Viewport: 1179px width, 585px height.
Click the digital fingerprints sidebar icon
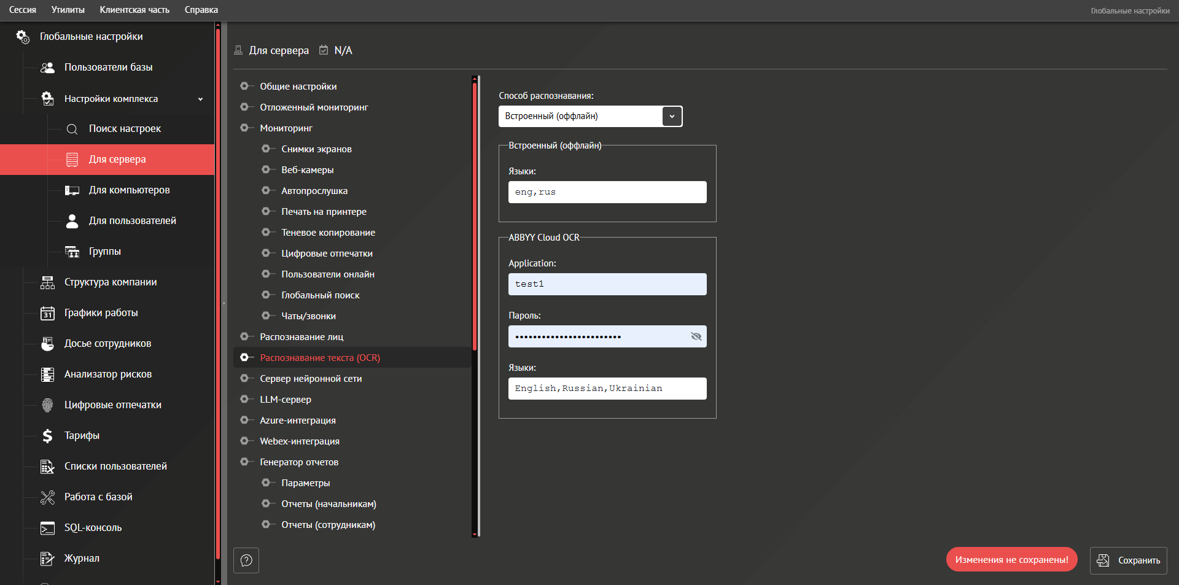pyautogui.click(x=47, y=405)
